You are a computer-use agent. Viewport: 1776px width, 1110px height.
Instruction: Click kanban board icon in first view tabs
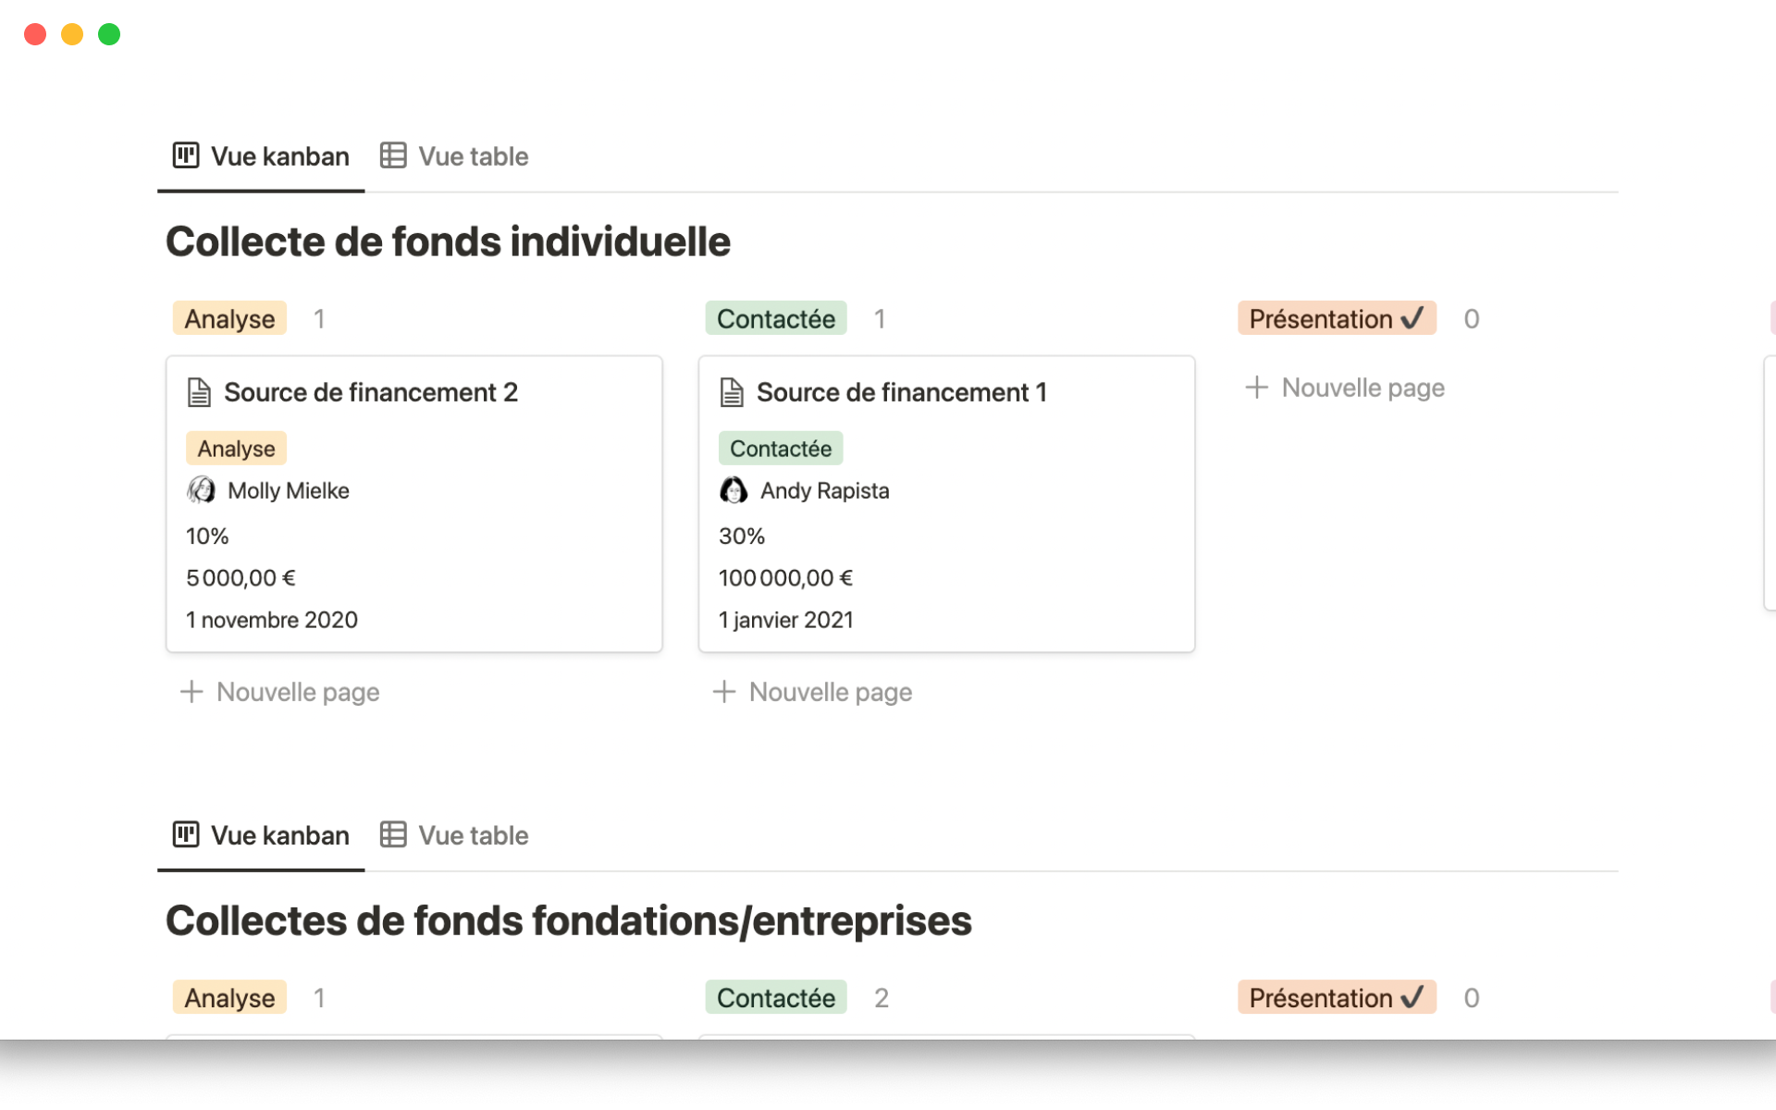[186, 155]
